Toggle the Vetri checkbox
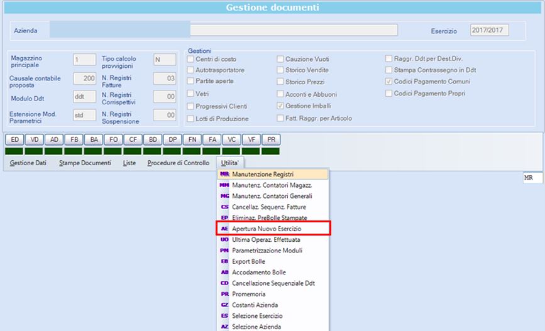Viewport: 545px width, 331px height. [190, 94]
